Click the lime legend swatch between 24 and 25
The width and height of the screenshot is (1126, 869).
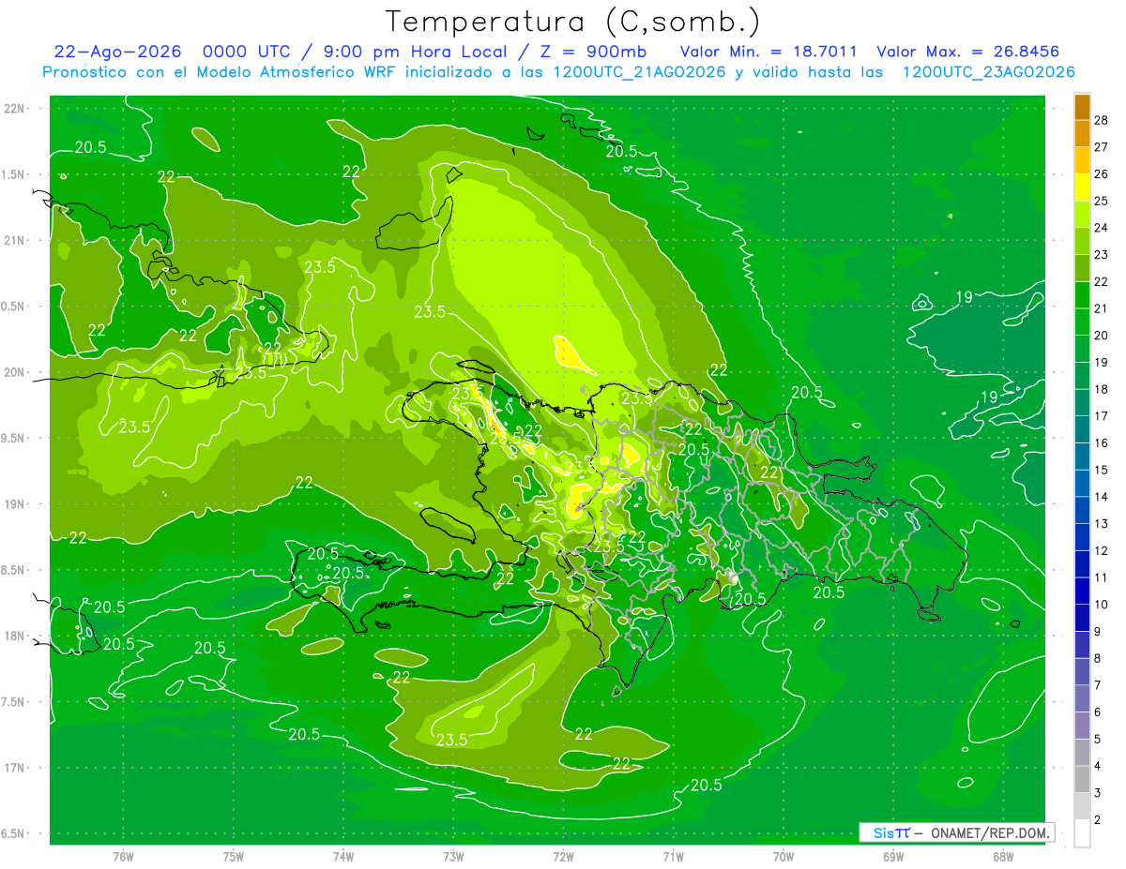click(x=1082, y=215)
